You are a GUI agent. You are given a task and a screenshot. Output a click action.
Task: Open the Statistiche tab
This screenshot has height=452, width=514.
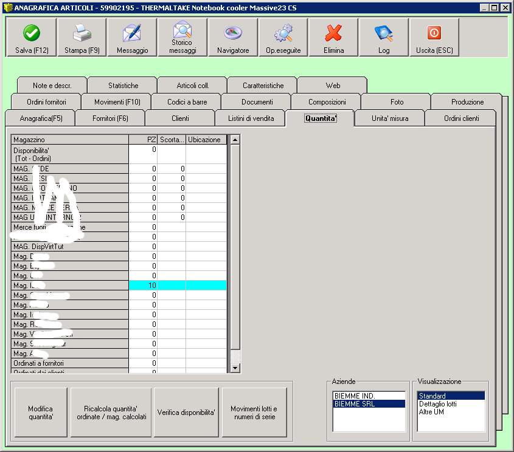click(x=123, y=86)
